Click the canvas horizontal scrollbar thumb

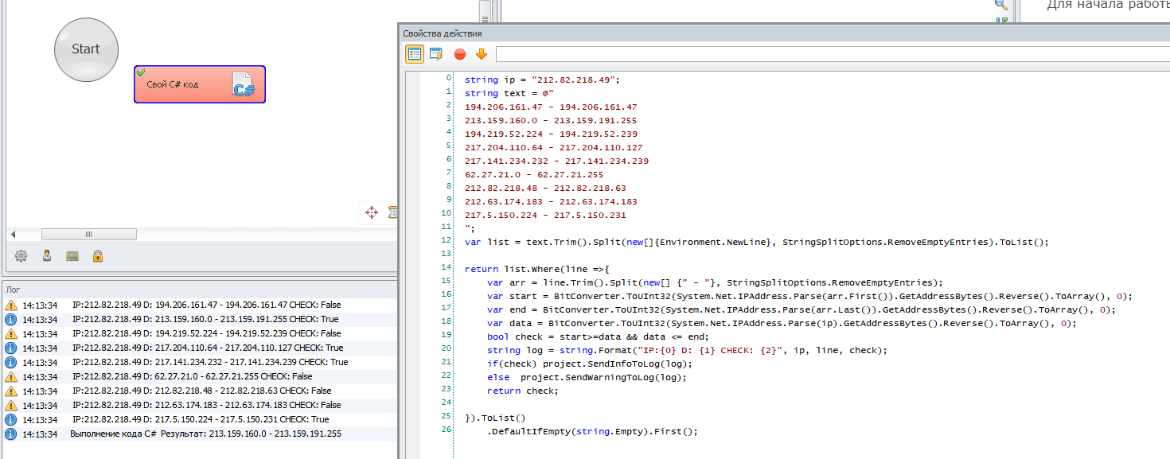[88, 235]
